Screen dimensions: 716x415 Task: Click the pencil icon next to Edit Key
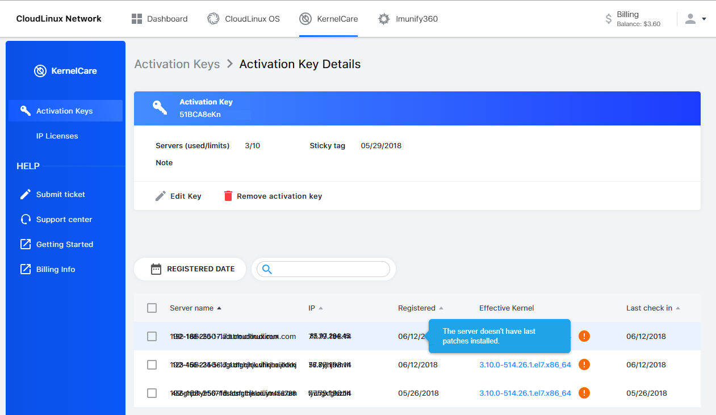click(161, 196)
